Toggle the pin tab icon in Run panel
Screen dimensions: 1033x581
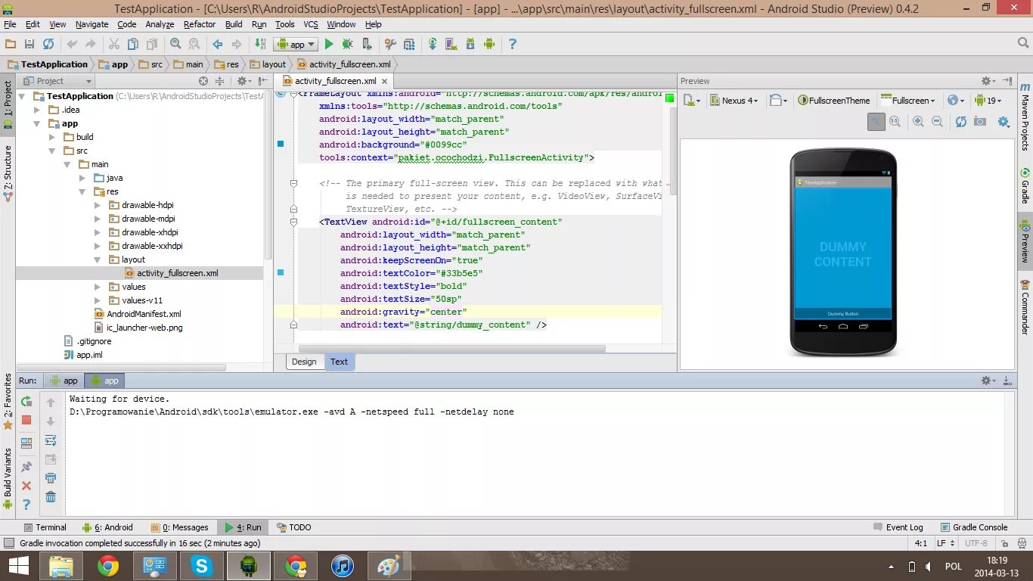[x=26, y=467]
